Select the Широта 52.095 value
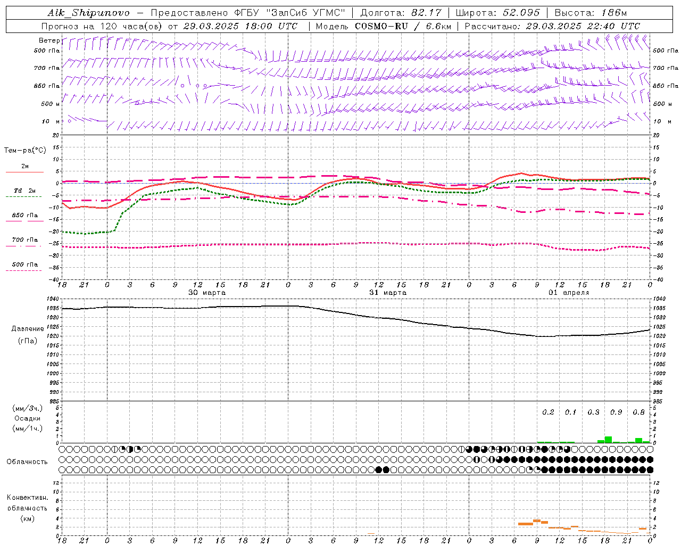 522,13
